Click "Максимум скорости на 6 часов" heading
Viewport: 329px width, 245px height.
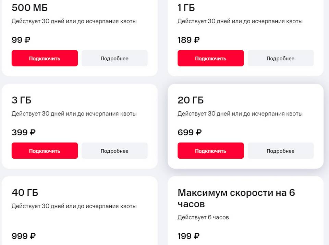[236, 198]
